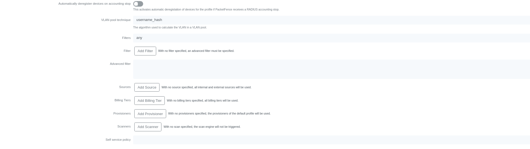Open the VLAN pool technique dropdown

coord(331,20)
